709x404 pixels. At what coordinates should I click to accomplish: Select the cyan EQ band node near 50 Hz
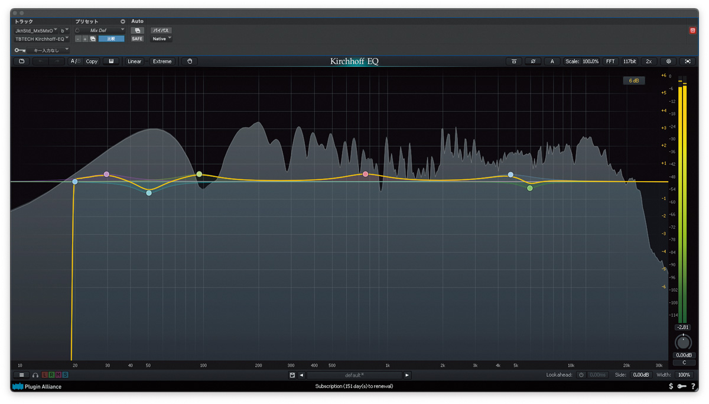[149, 193]
